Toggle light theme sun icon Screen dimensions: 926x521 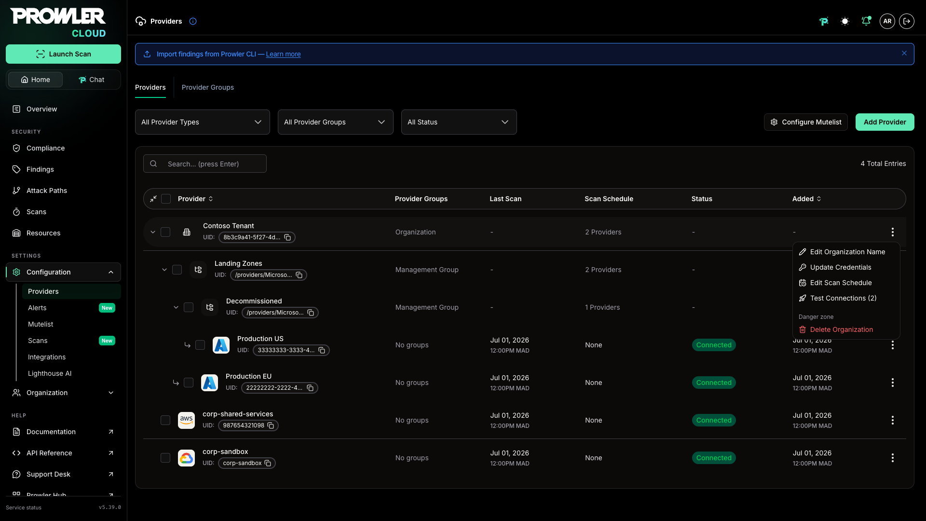point(845,21)
